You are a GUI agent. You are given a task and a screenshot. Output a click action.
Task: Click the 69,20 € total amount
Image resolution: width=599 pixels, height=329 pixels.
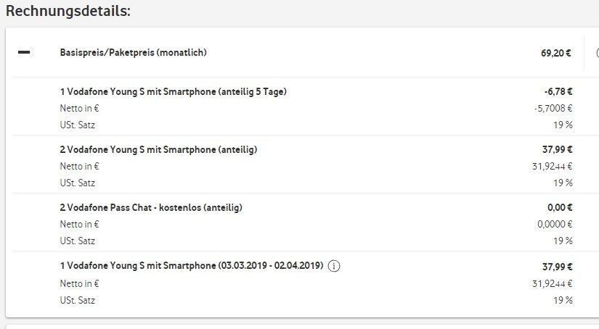tap(556, 53)
